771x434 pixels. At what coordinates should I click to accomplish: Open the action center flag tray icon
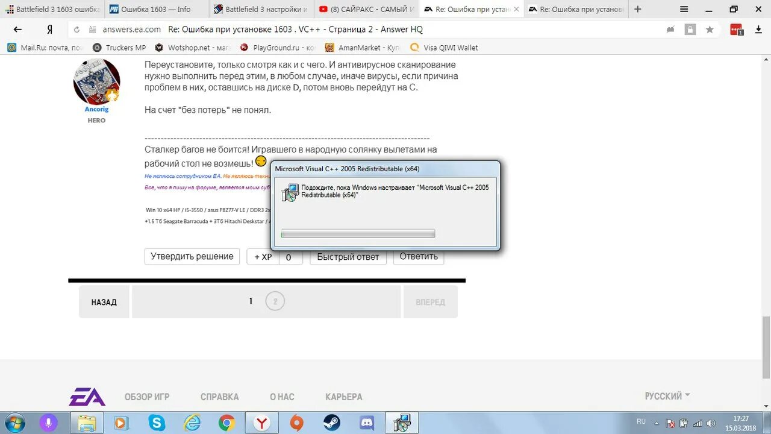[x=670, y=423]
